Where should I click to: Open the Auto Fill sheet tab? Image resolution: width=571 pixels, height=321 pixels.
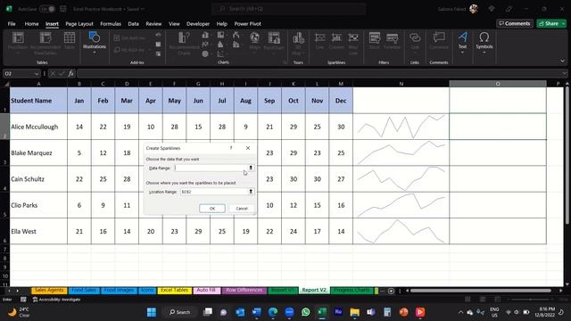click(206, 290)
